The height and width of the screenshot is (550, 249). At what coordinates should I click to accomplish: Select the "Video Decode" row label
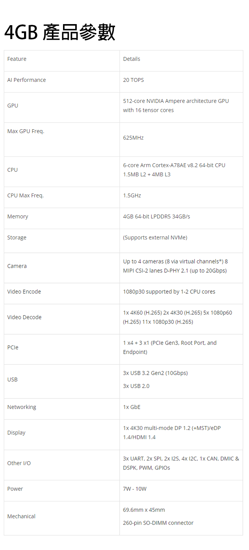point(24,317)
